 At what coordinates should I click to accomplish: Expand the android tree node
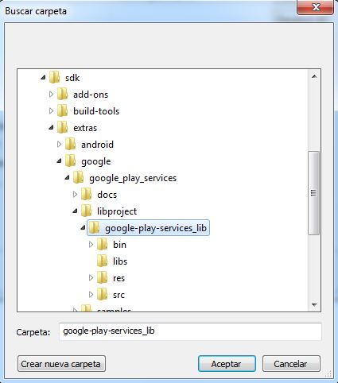point(59,144)
